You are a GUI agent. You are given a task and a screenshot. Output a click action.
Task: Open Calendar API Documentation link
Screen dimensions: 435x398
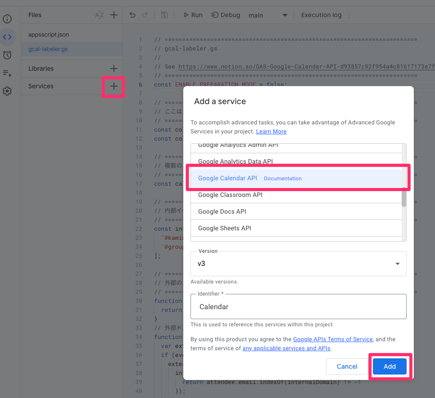click(282, 178)
